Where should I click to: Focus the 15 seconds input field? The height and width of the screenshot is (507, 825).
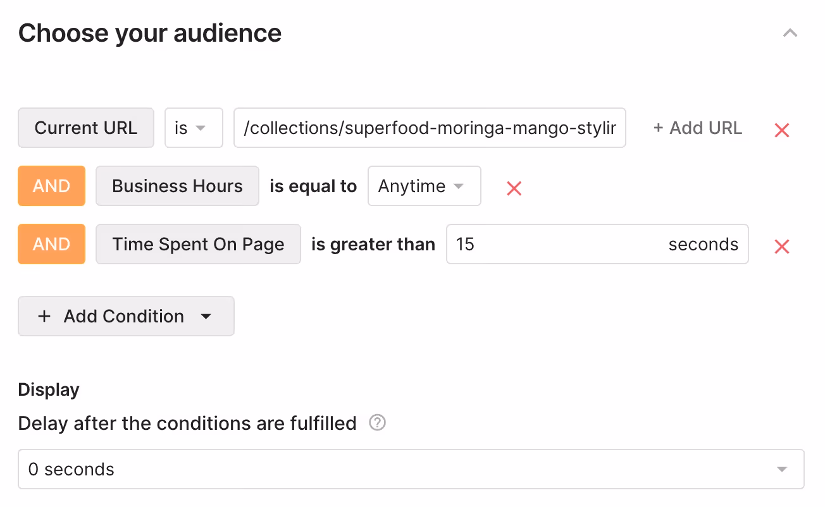(x=597, y=244)
